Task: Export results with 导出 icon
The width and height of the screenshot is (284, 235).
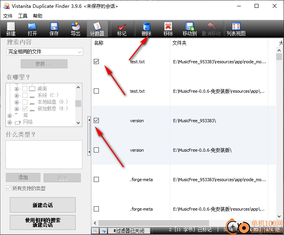Action: (x=75, y=29)
